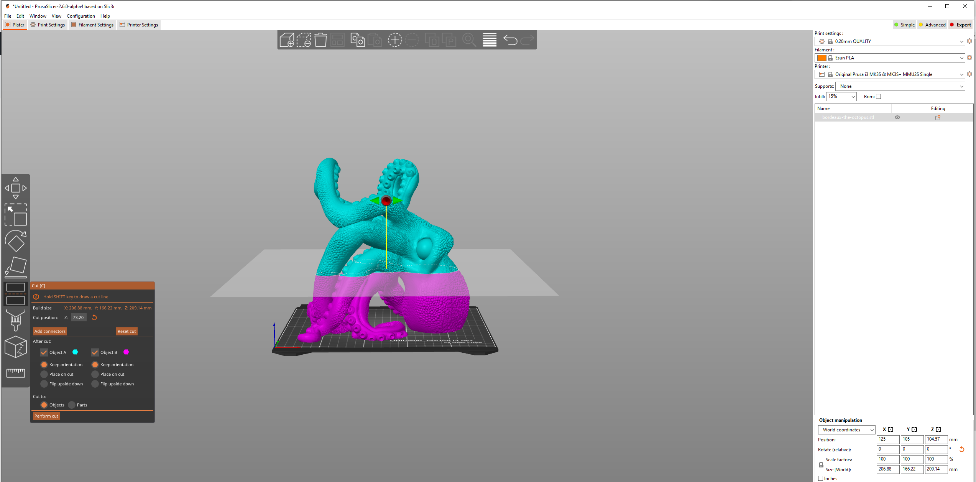The height and width of the screenshot is (482, 976).
Task: Switch to the Print Settings tab
Action: 48,25
